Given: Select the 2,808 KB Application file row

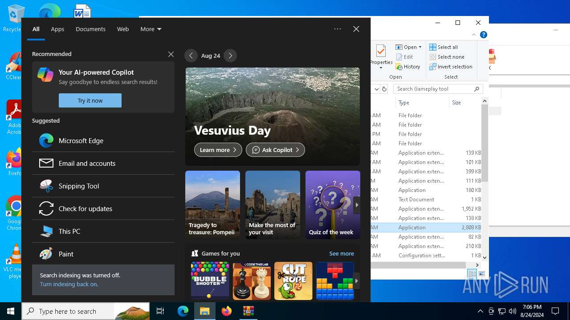Looking at the screenshot, I should point(426,228).
